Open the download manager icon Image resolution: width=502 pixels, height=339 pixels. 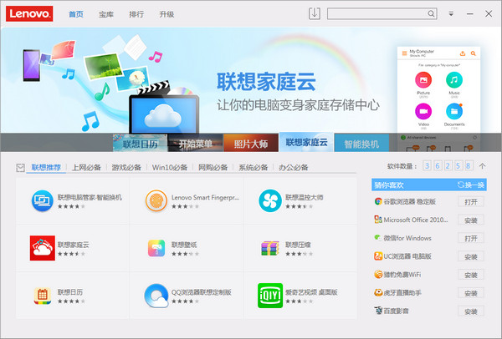tap(315, 13)
